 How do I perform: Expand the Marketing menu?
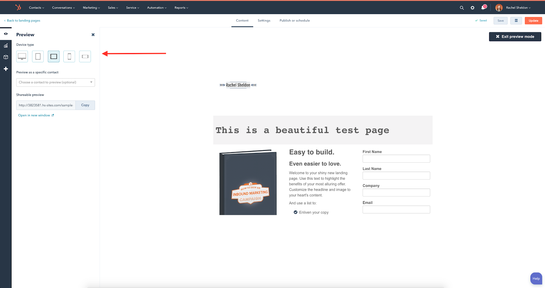click(x=91, y=7)
